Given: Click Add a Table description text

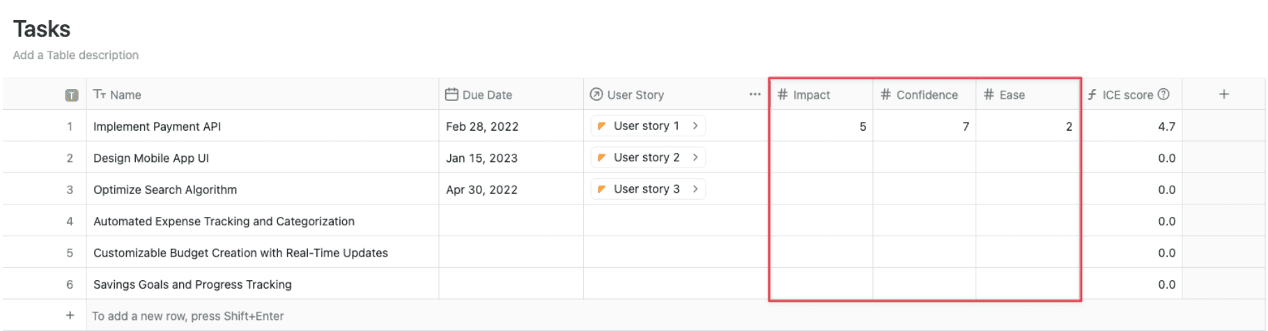Looking at the screenshot, I should tap(76, 55).
